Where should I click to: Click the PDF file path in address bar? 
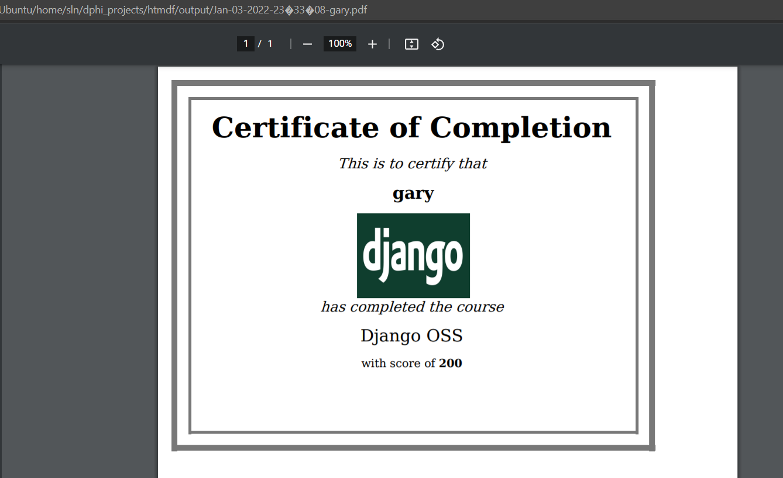pos(184,10)
